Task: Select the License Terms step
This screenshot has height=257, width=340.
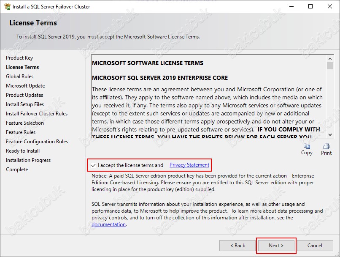Action: [22, 67]
